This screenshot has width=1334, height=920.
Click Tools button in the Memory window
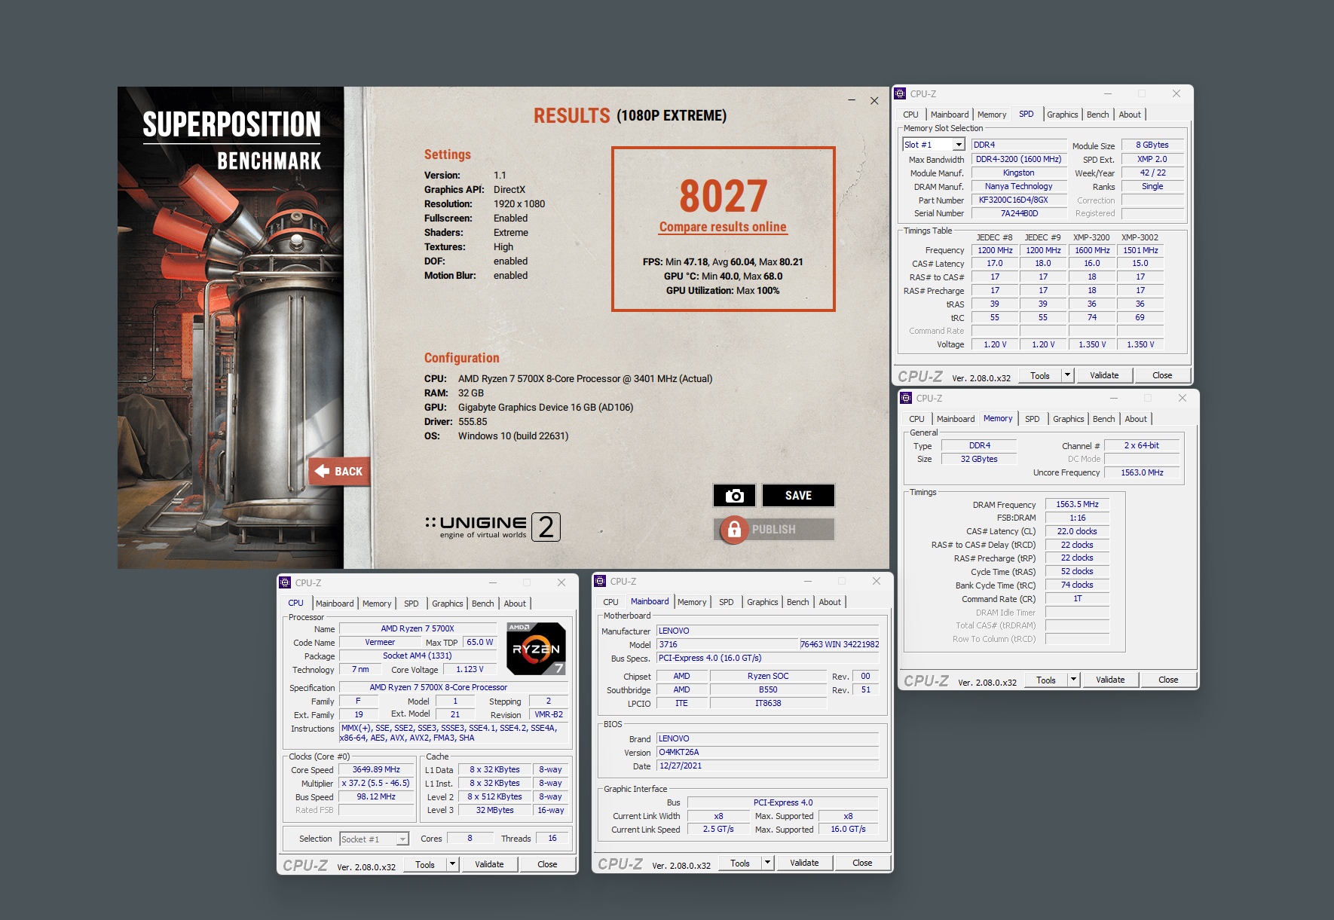1046,680
